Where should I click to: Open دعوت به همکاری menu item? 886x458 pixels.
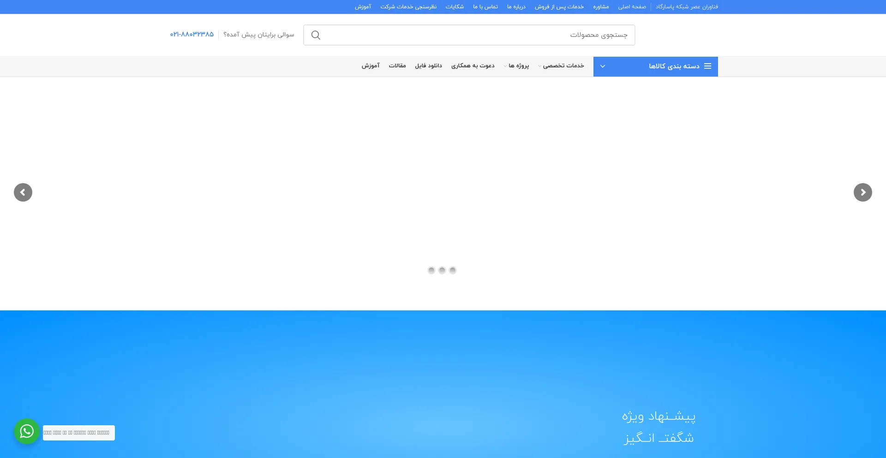(x=473, y=66)
